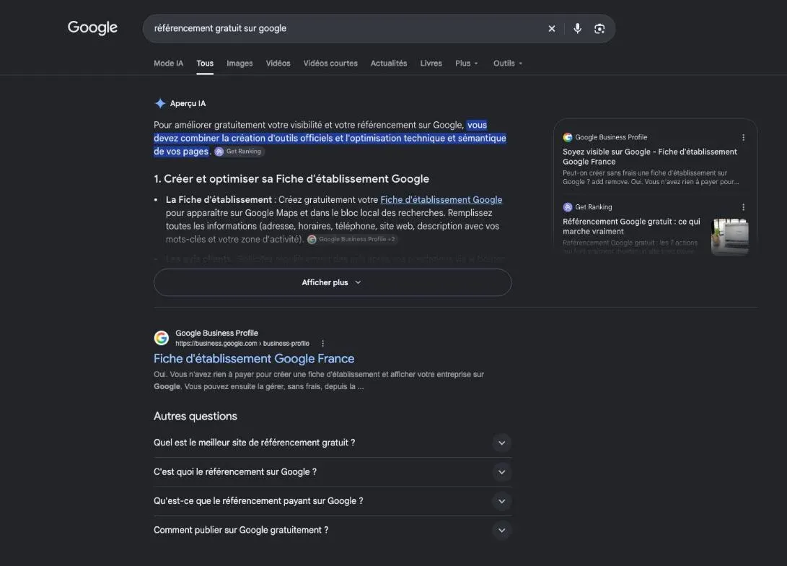
Task: Open the Plus dropdown menu
Action: point(466,64)
